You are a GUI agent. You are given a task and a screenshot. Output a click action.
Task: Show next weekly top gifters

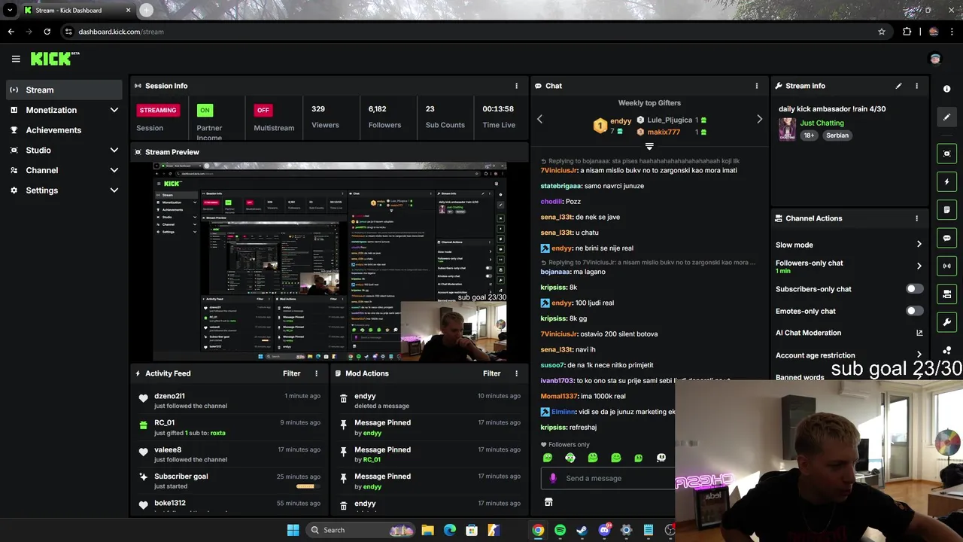click(759, 119)
